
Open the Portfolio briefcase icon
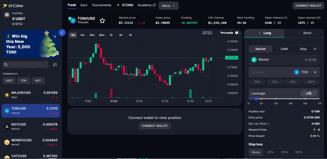[x=7, y=15]
